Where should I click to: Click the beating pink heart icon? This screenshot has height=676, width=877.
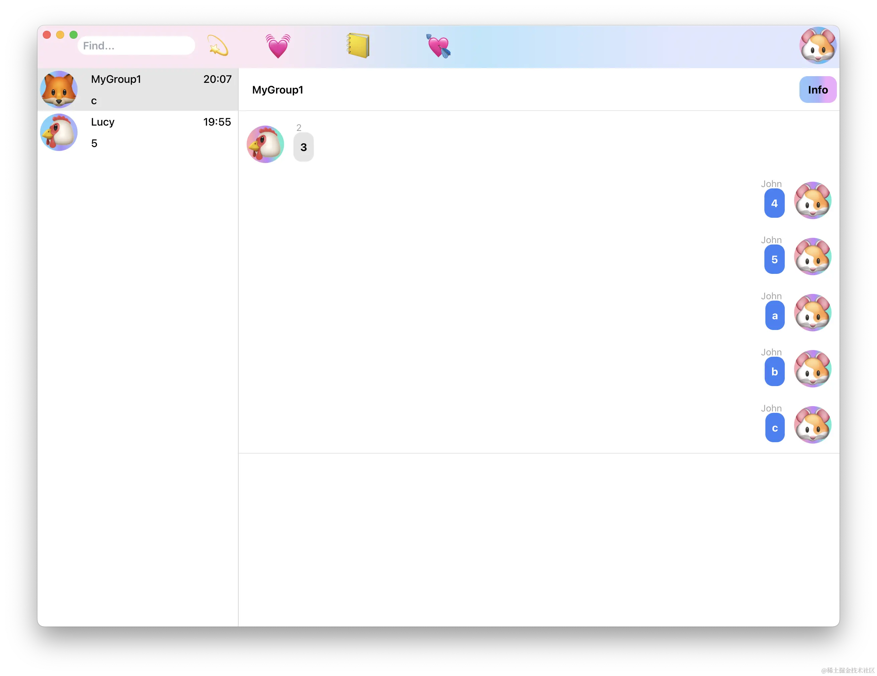point(277,46)
